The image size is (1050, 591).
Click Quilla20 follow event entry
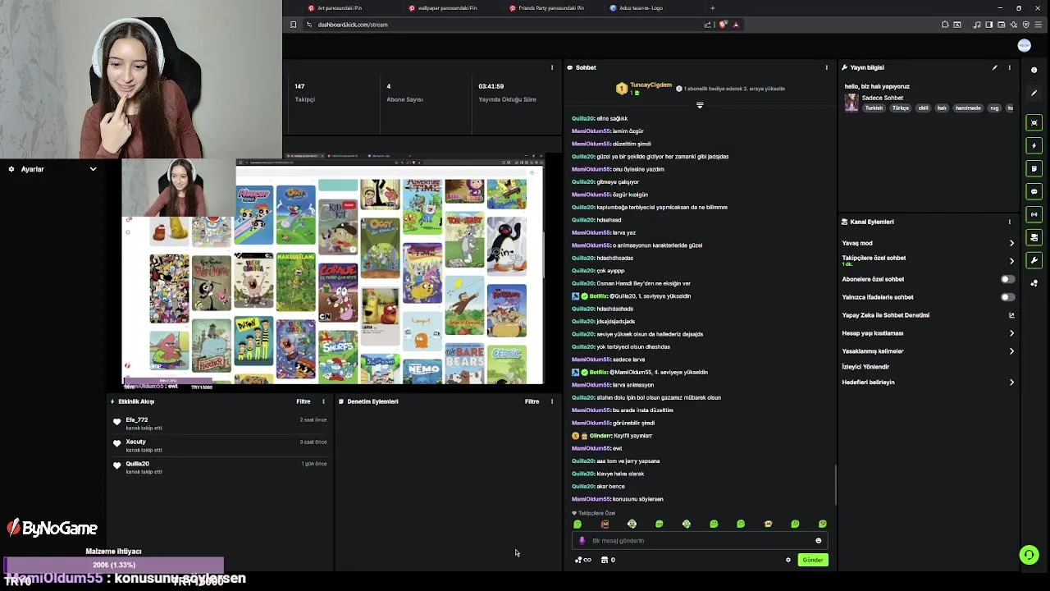[x=220, y=468]
